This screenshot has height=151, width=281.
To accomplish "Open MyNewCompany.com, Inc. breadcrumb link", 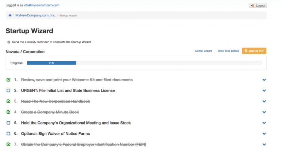I will click(35, 15).
